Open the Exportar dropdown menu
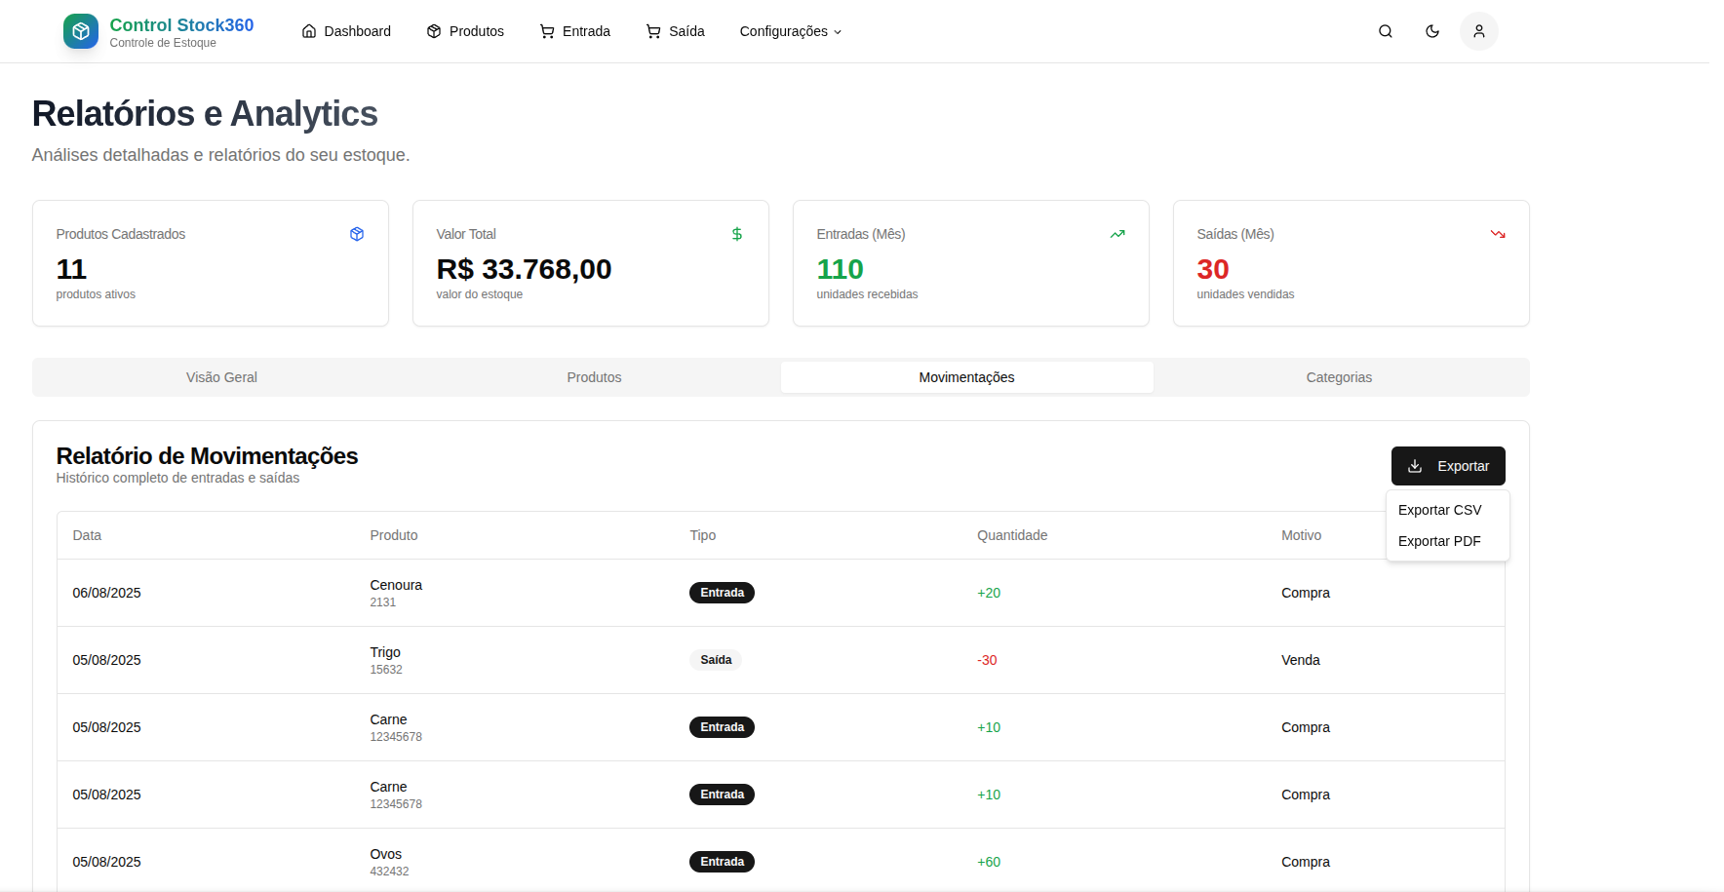Screen dimensions: 1724x892 1448,466
